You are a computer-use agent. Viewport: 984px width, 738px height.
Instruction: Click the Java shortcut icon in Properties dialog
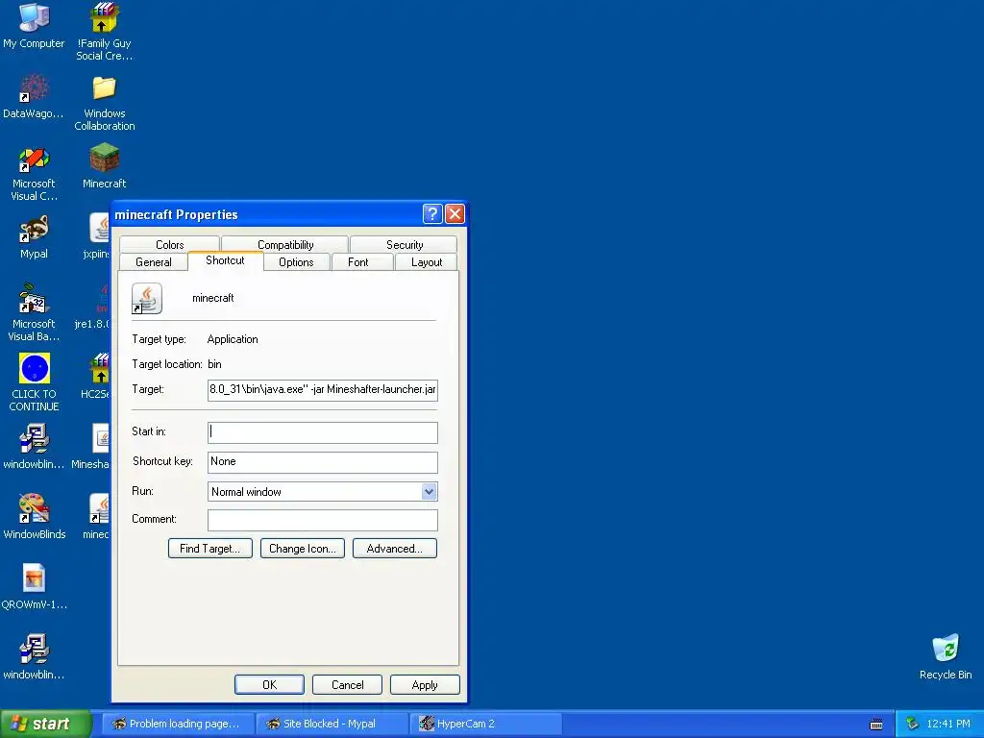[x=147, y=299]
